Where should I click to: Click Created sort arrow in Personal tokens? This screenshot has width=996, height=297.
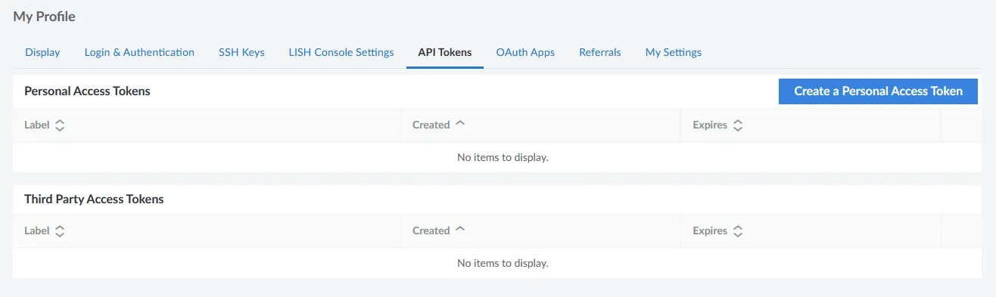point(459,124)
